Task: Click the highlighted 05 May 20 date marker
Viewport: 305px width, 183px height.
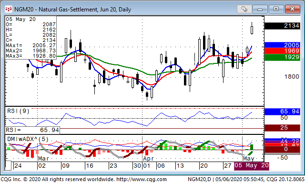Action: [252, 166]
